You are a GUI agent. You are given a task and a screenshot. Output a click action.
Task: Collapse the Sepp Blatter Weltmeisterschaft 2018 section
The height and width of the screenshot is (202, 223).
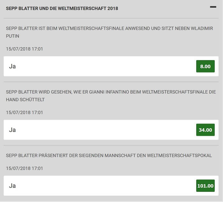tap(213, 7)
